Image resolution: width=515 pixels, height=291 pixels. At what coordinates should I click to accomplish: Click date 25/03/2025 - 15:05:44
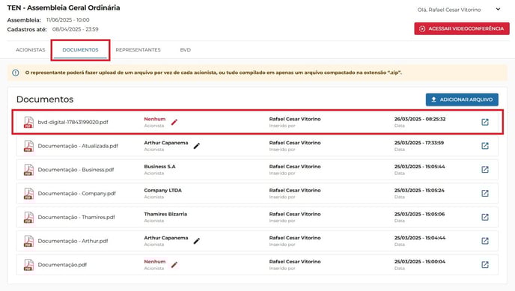click(419, 166)
